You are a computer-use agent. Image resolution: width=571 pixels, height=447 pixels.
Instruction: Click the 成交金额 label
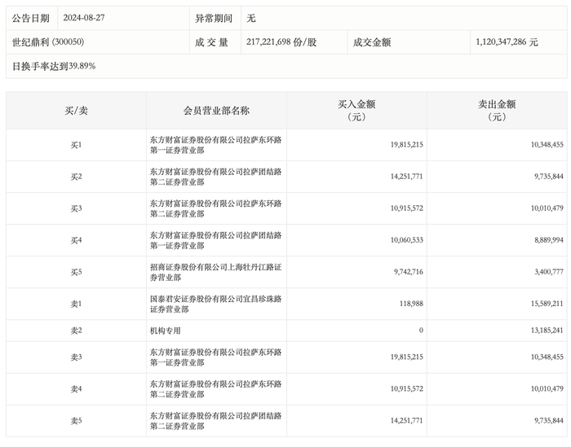[372, 42]
